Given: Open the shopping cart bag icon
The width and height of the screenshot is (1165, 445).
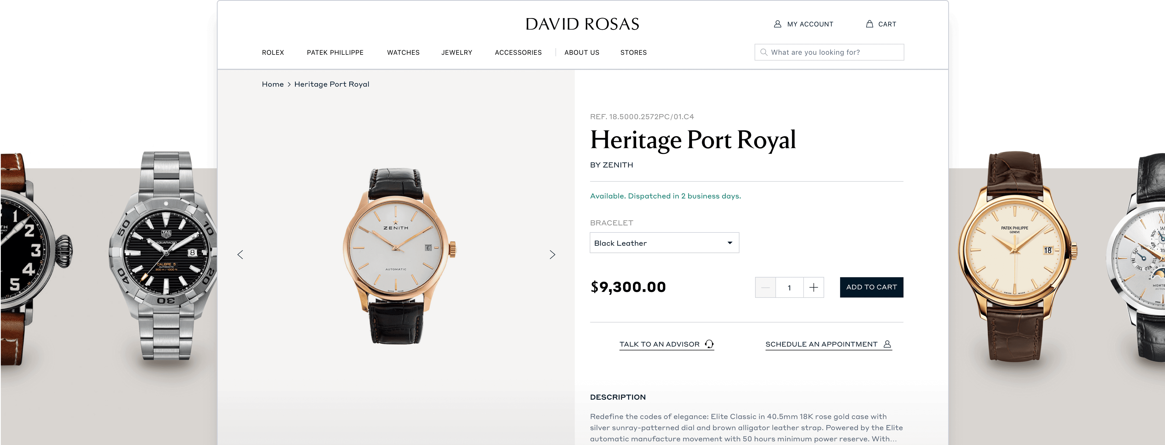Looking at the screenshot, I should (869, 24).
